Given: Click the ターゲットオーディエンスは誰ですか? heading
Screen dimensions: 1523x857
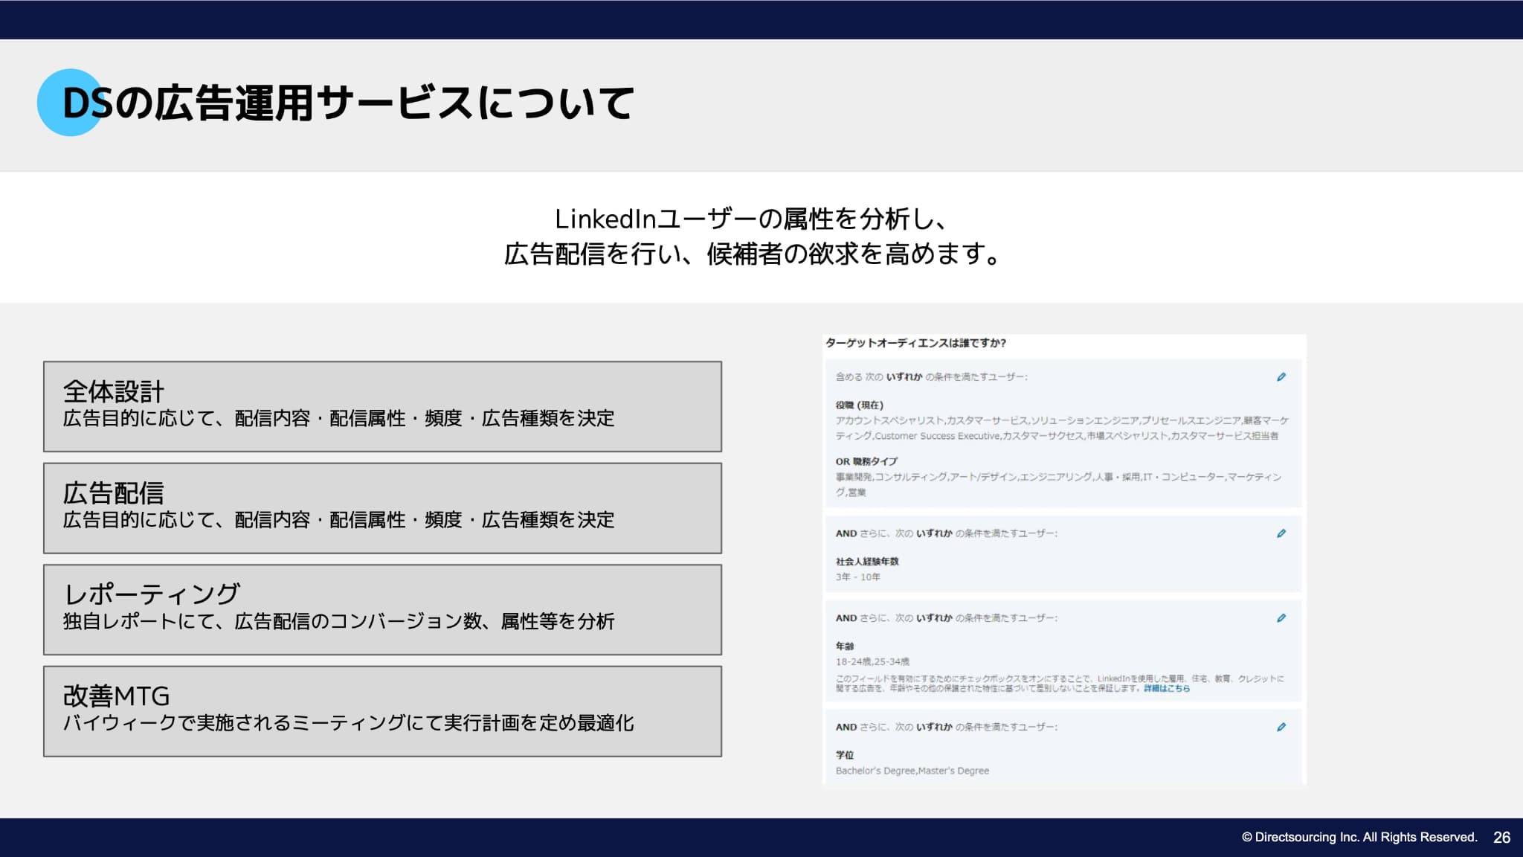Looking at the screenshot, I should coord(915,343).
